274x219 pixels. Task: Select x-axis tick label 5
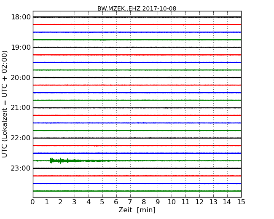click(x=102, y=202)
